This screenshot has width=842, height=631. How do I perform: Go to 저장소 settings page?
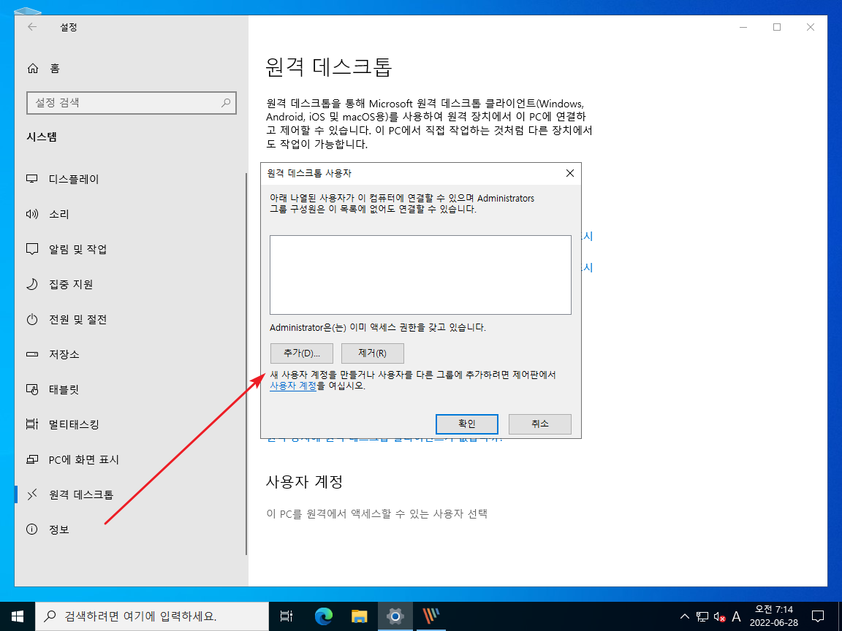tap(64, 354)
